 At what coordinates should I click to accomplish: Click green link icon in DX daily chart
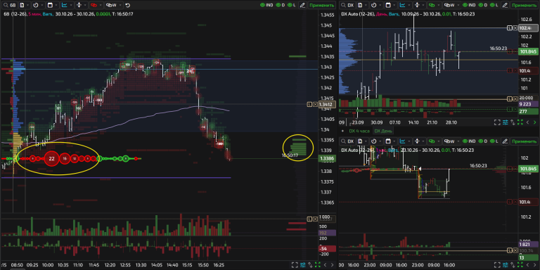click(432, 5)
